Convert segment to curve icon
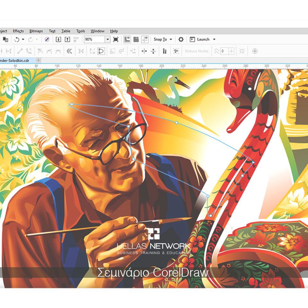This screenshot has height=308, width=308. point(29,51)
